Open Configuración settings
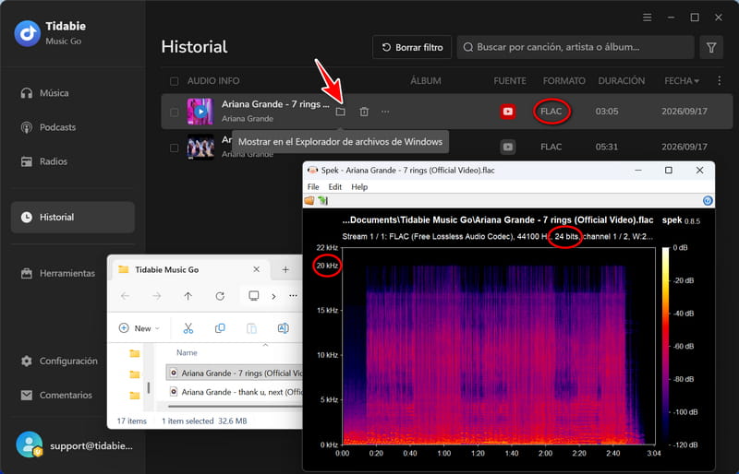Viewport: 739px width, 474px height. 59,361
